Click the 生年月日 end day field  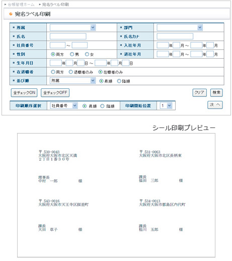pos(126,63)
